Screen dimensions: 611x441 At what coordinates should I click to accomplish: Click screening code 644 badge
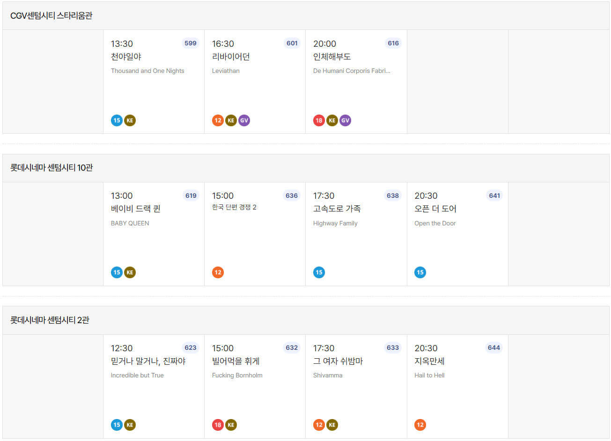click(494, 347)
